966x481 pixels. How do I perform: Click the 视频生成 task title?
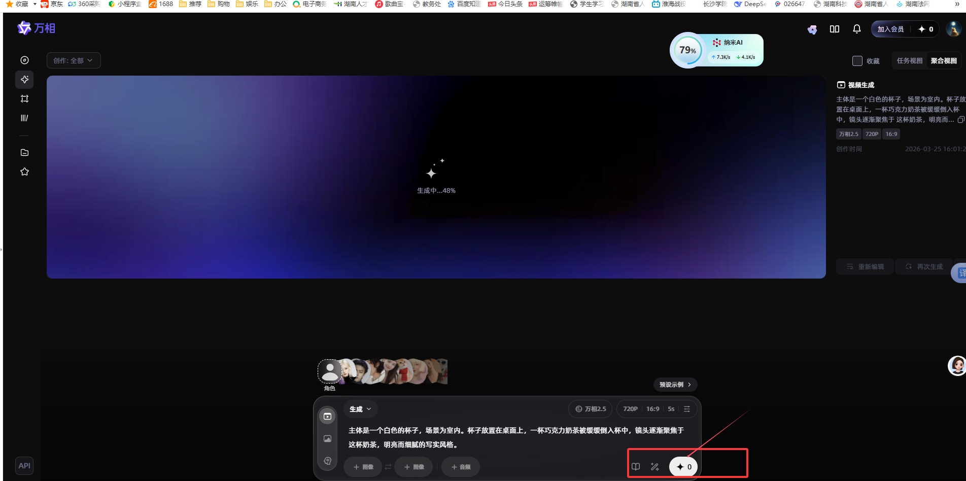pos(861,85)
